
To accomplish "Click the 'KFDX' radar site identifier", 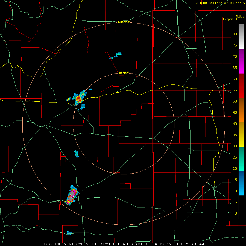I will click(x=160, y=244).
